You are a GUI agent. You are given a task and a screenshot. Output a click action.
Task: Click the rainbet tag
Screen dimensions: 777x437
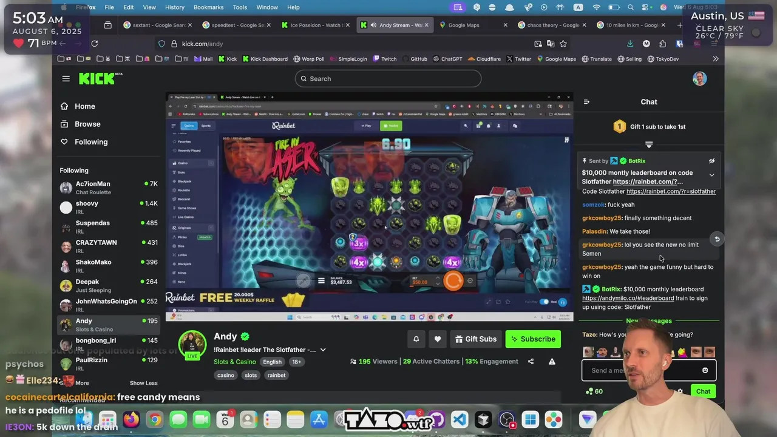[x=276, y=375]
